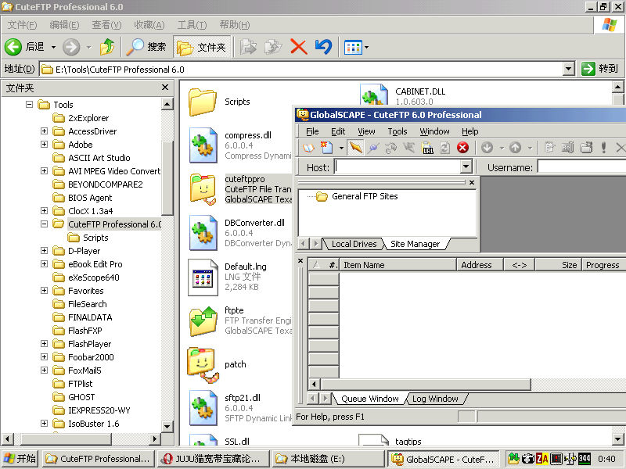Click the red Stop icon in CuteFTP

pyautogui.click(x=462, y=148)
